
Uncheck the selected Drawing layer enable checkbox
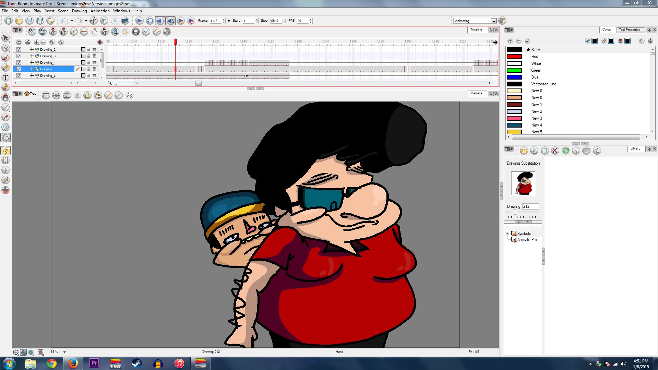coord(19,69)
